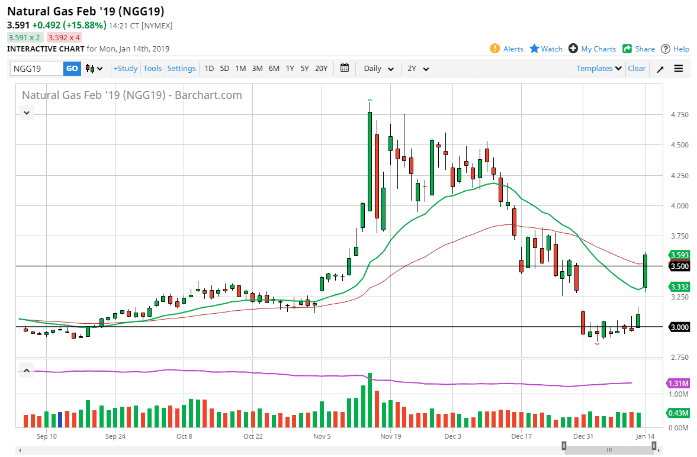
Task: Collapse the main price chart pane
Action: [27, 112]
